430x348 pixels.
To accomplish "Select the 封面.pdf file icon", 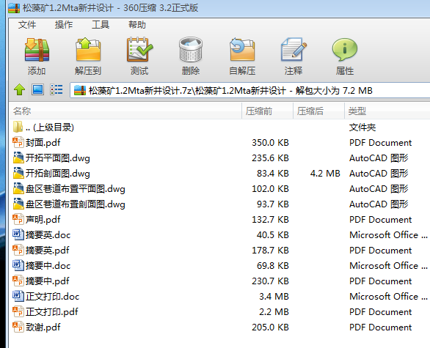I will tap(18, 142).
